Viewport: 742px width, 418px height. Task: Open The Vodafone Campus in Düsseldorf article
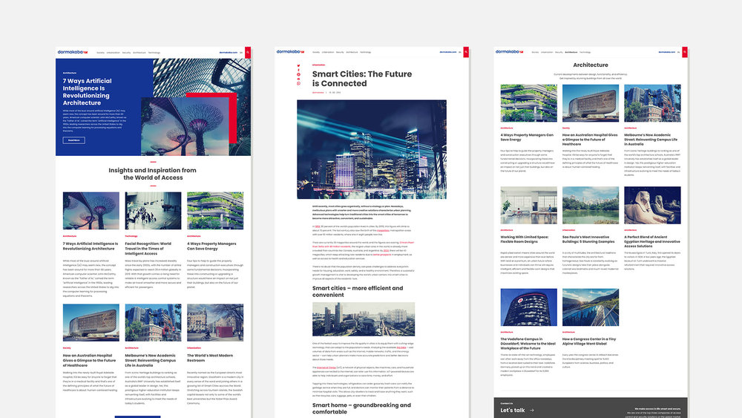pyautogui.click(x=528, y=344)
